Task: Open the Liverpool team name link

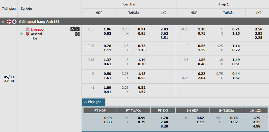Action: click(37, 29)
